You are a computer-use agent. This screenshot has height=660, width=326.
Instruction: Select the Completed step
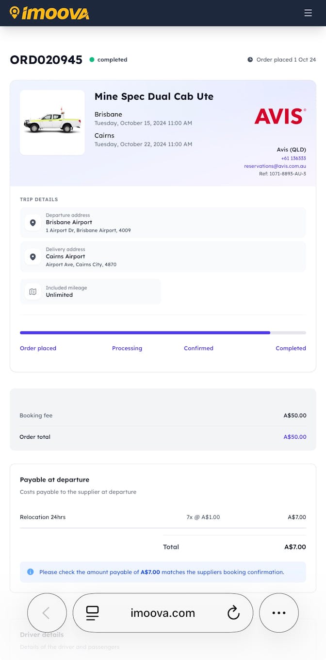coord(291,348)
